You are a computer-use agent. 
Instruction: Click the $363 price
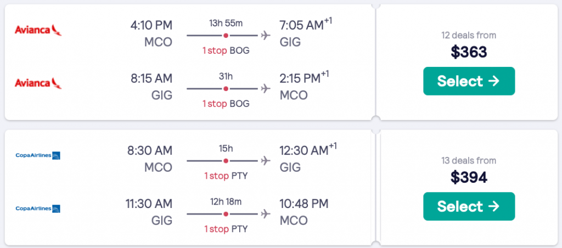click(x=469, y=52)
